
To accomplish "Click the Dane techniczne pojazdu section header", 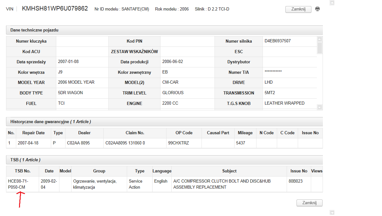I will (x=164, y=30).
